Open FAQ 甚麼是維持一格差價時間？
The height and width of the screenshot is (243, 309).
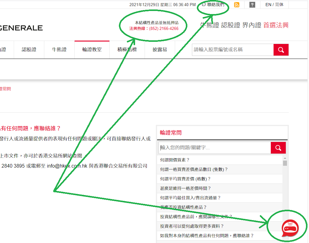pos(186,188)
